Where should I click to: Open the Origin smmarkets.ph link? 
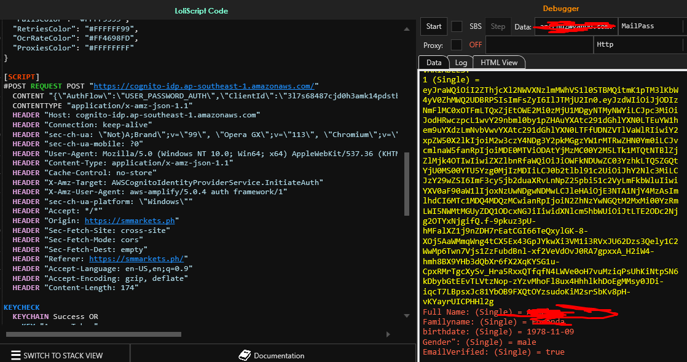click(130, 221)
